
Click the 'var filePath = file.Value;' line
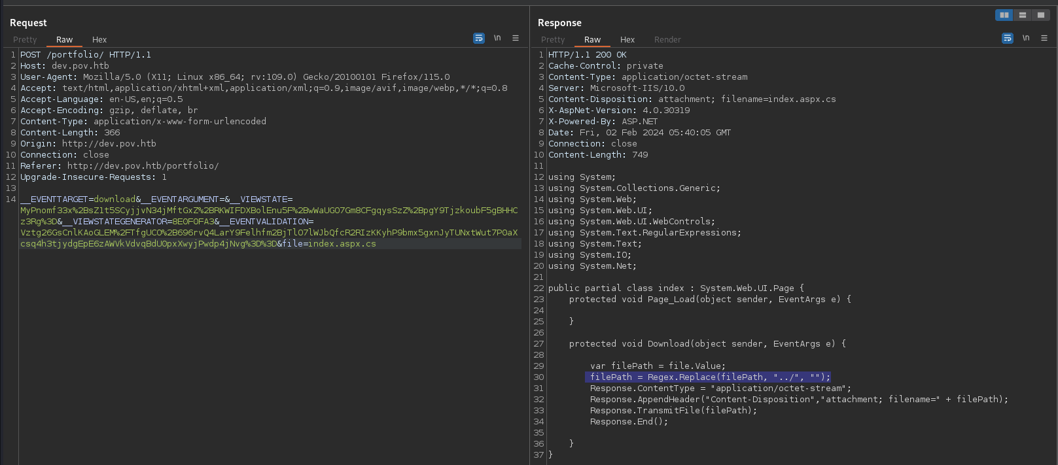658,366
